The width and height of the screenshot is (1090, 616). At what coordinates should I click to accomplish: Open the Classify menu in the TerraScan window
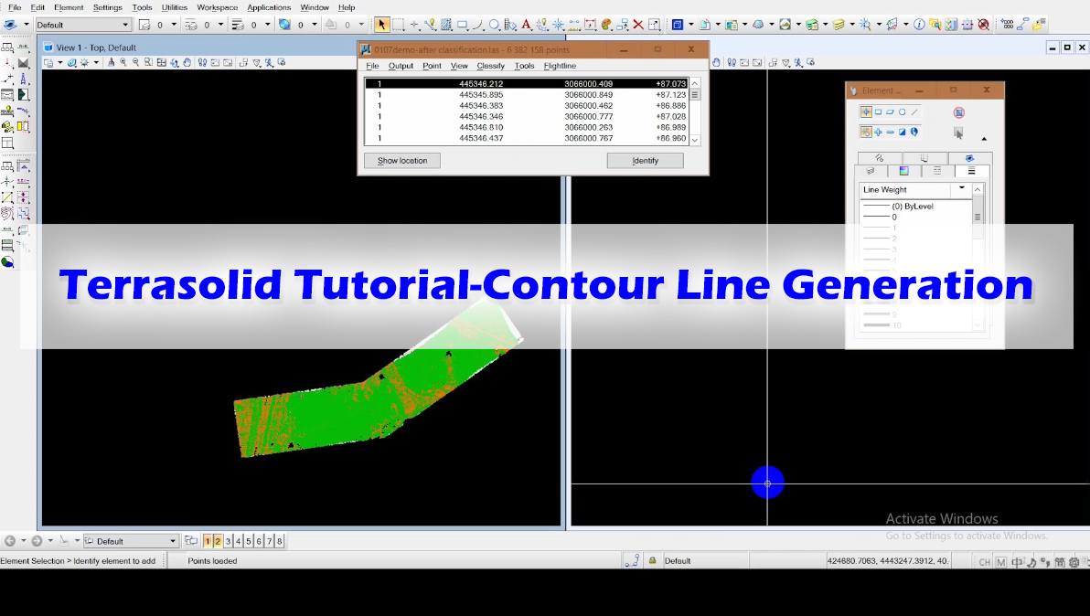coord(491,66)
